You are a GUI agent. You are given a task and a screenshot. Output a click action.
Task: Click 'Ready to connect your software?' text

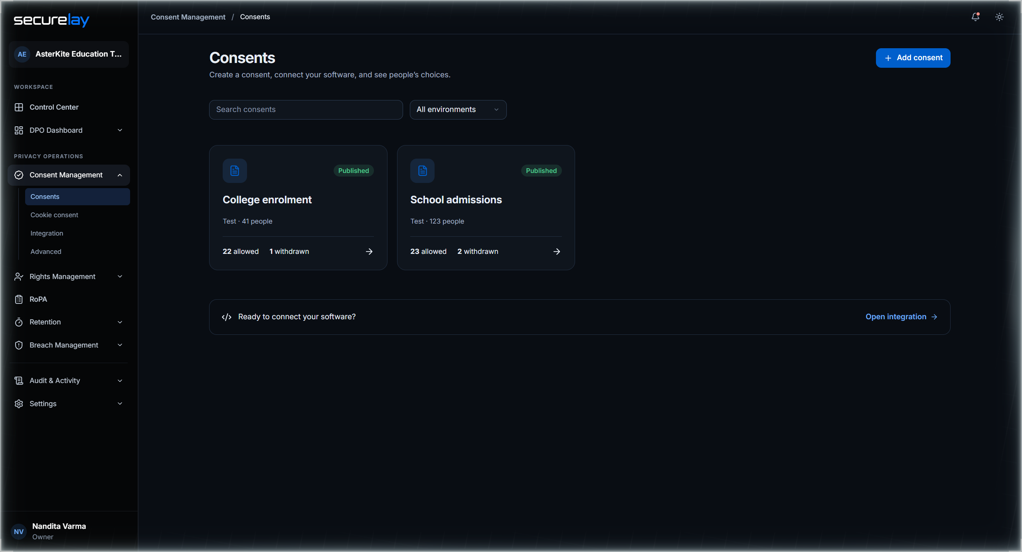pos(297,317)
